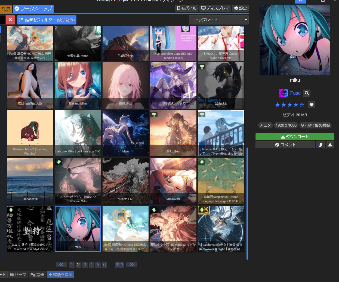Viewport: 339px width, 282px height.
Task: Open the コメント section
Action: tap(285, 145)
